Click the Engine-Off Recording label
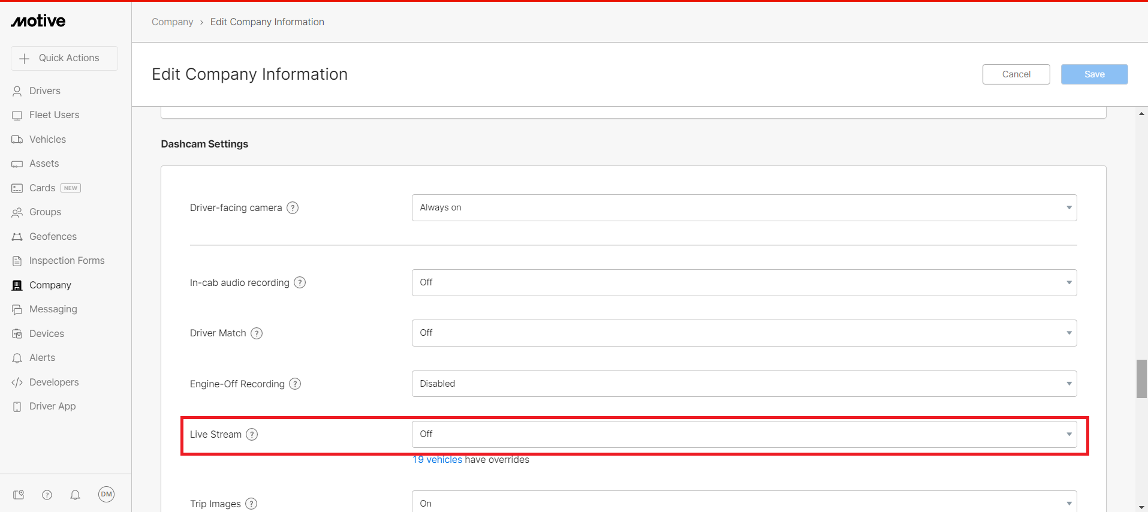 tap(237, 384)
